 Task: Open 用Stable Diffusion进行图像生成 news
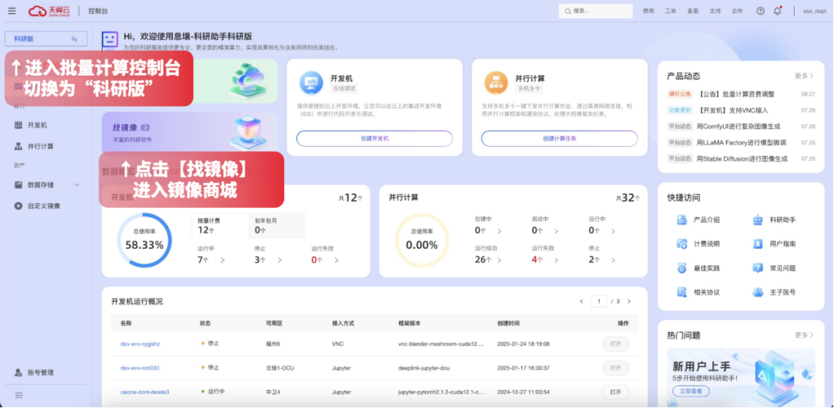tap(742, 158)
